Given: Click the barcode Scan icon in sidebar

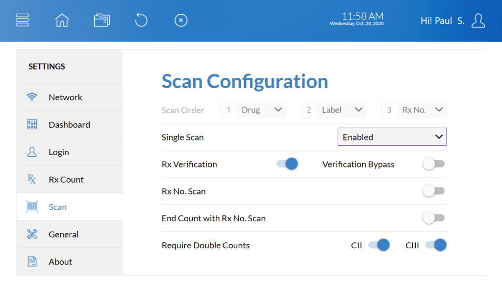Looking at the screenshot, I should [32, 207].
